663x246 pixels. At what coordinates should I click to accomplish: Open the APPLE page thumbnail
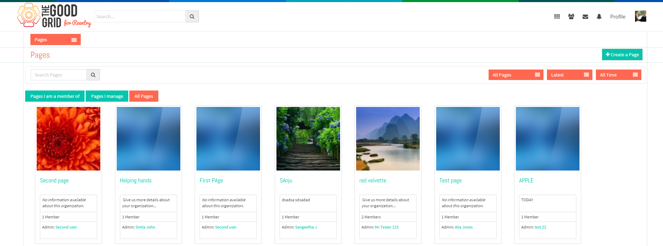548,139
